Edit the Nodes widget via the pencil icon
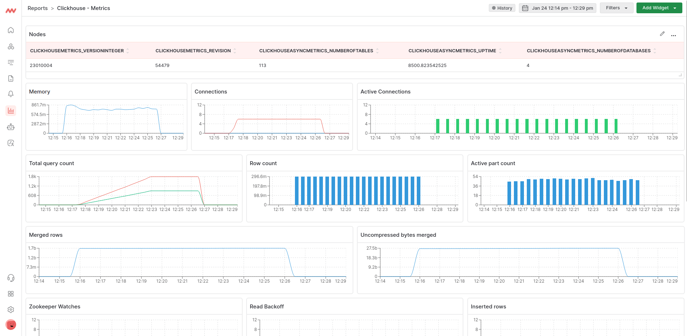 point(662,34)
